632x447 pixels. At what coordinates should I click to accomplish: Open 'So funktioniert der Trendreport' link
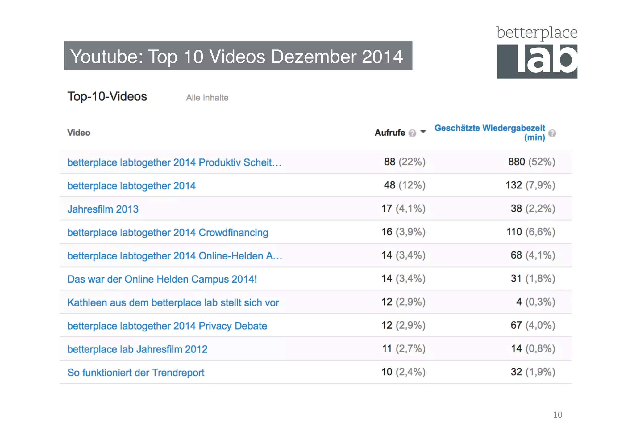[136, 373]
